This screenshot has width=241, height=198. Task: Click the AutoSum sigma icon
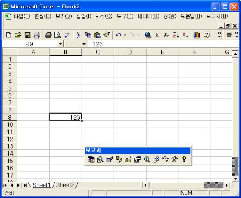pos(157,35)
